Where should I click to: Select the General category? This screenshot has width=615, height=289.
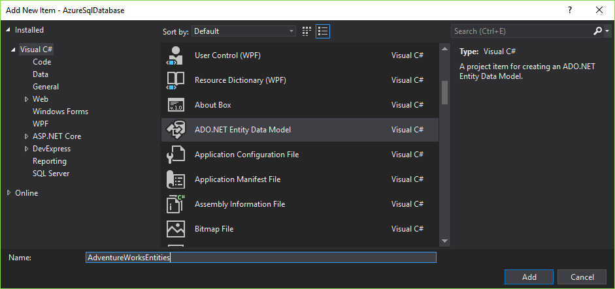46,87
